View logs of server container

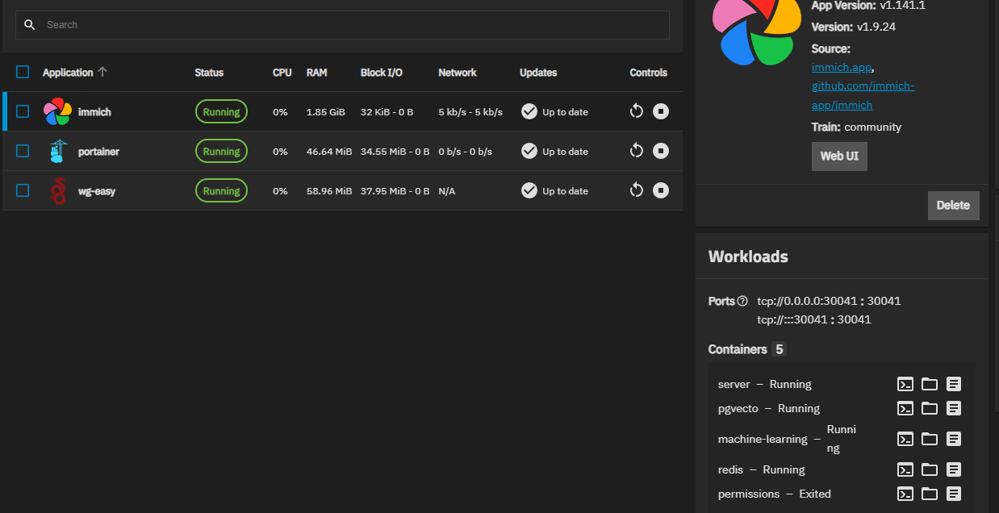click(x=954, y=384)
